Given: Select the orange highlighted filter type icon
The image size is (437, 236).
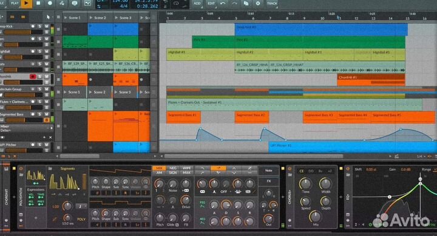Looking at the screenshot, I should (218, 168).
